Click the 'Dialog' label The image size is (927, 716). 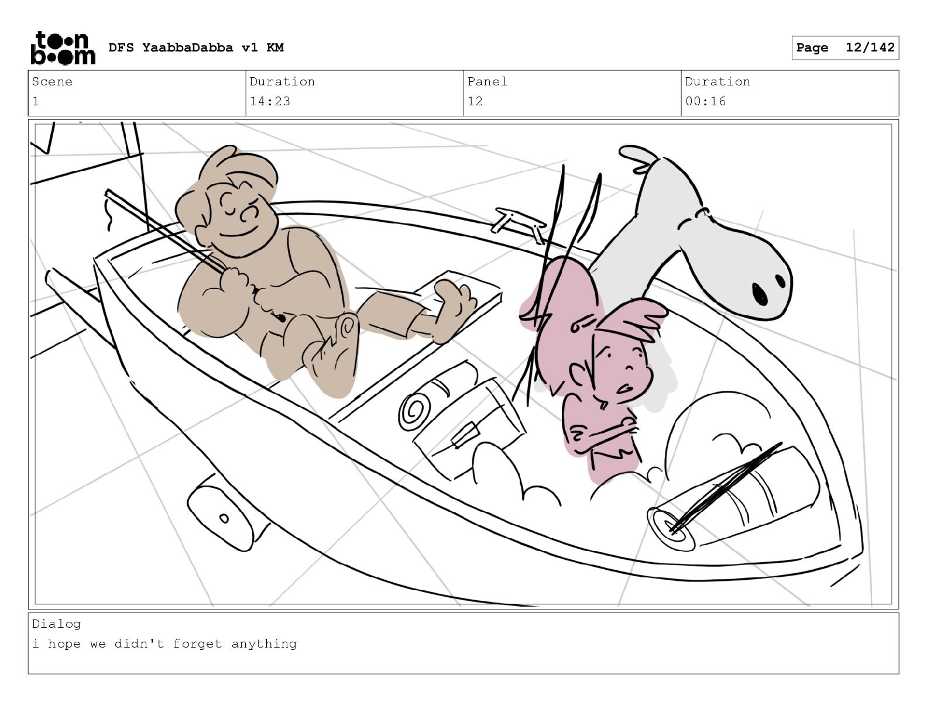point(56,624)
